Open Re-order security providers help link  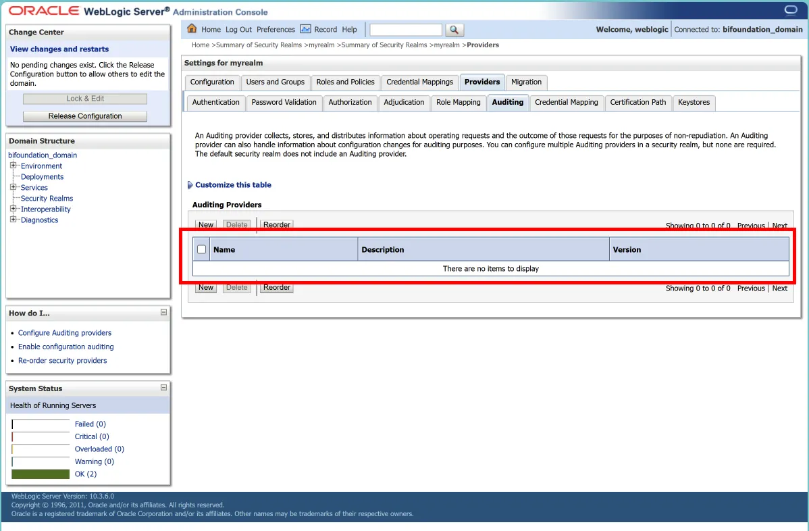[x=62, y=361]
